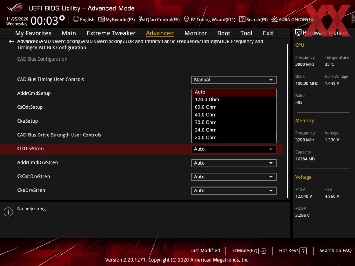Select the AddrCmdSetup row label
The image size is (355, 266).
[34, 93]
